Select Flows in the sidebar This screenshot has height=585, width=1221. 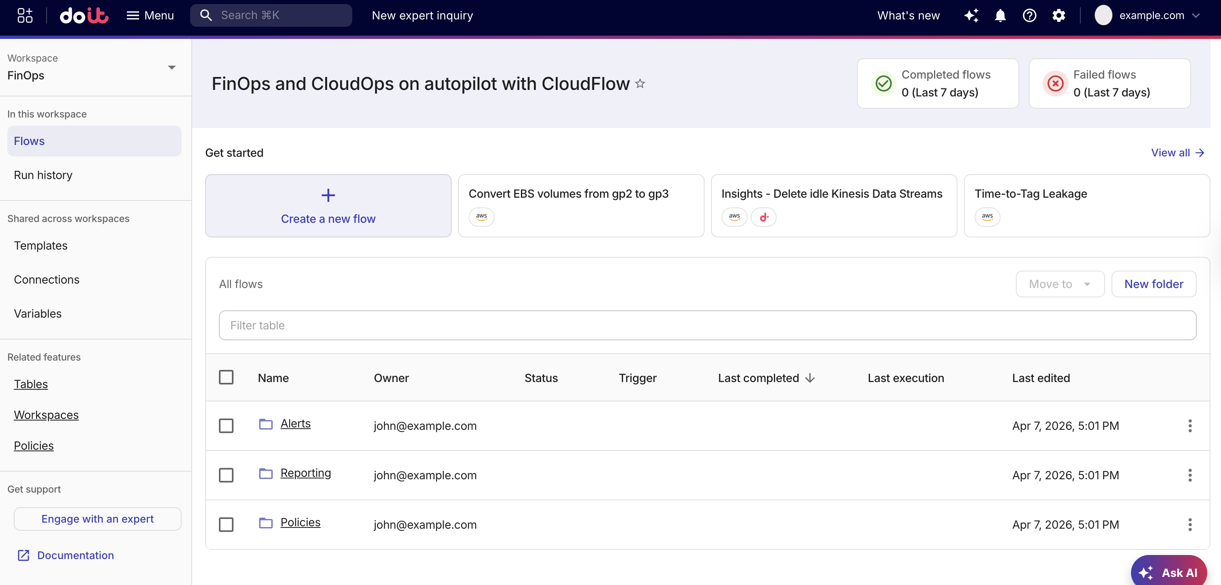pyautogui.click(x=94, y=141)
